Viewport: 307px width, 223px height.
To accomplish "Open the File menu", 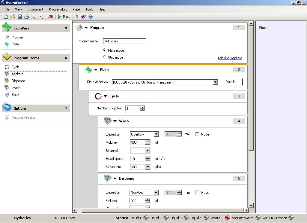I will tap(7, 9).
